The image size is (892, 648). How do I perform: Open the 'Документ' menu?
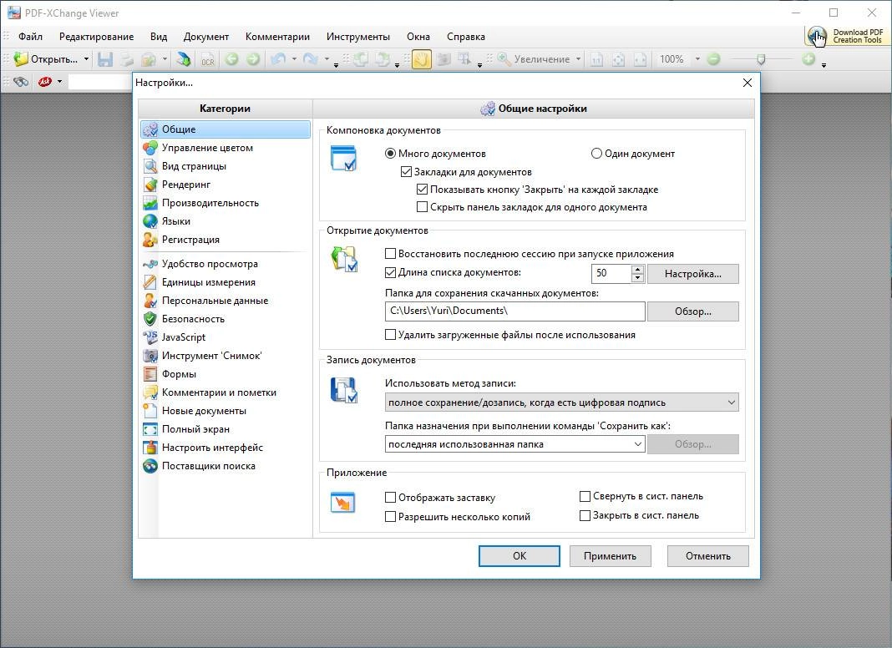point(206,37)
